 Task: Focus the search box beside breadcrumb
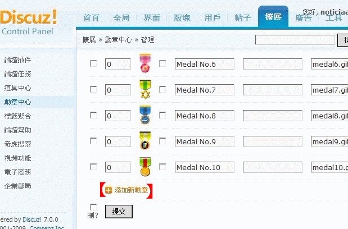(295, 40)
